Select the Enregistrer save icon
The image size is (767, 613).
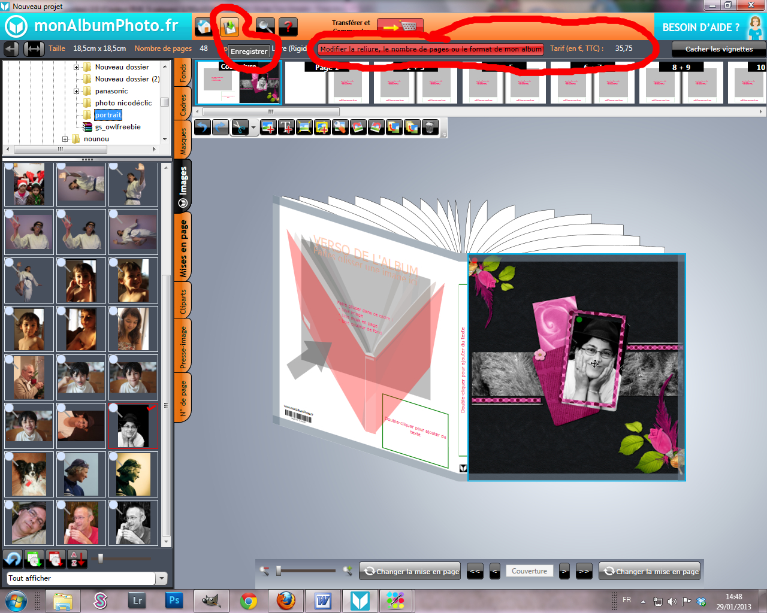[231, 26]
